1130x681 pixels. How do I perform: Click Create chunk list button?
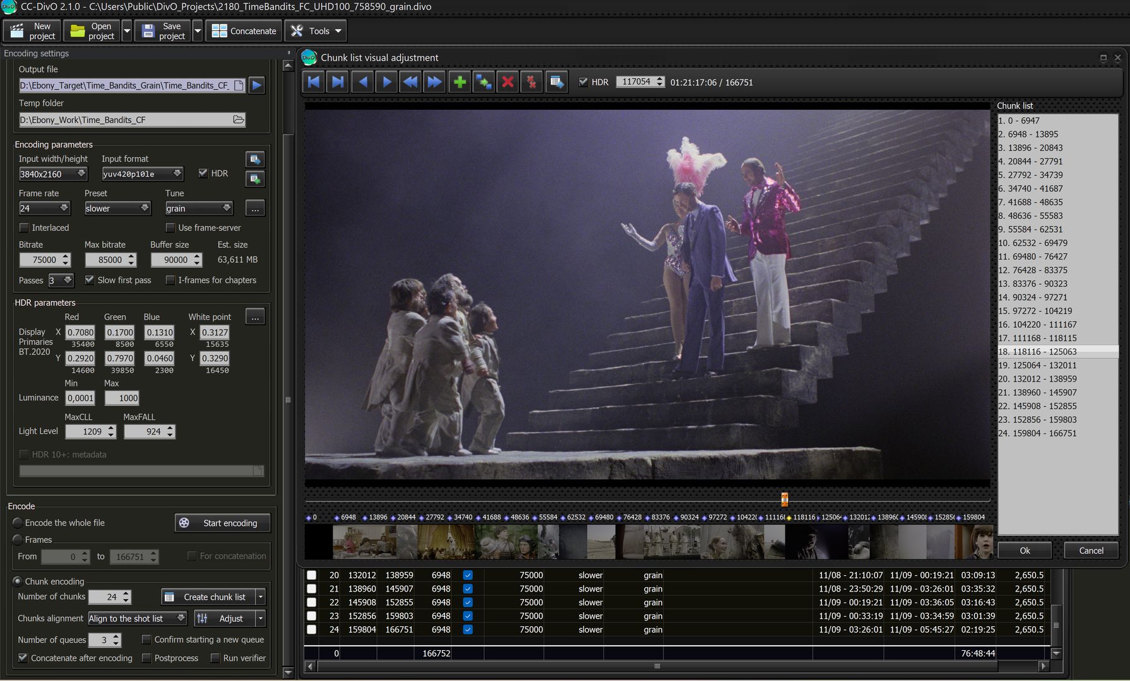click(208, 597)
